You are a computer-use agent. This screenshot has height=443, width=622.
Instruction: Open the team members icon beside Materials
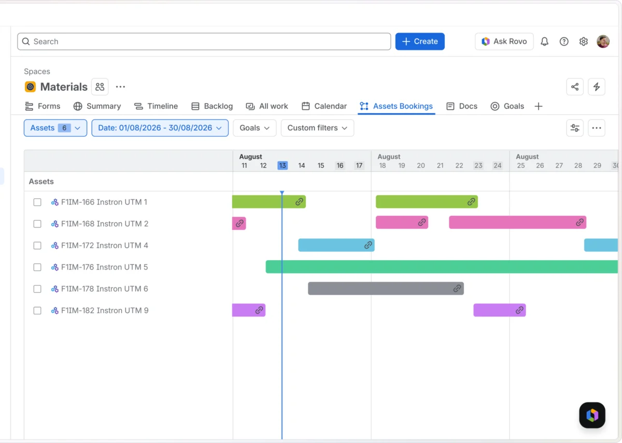pos(100,87)
